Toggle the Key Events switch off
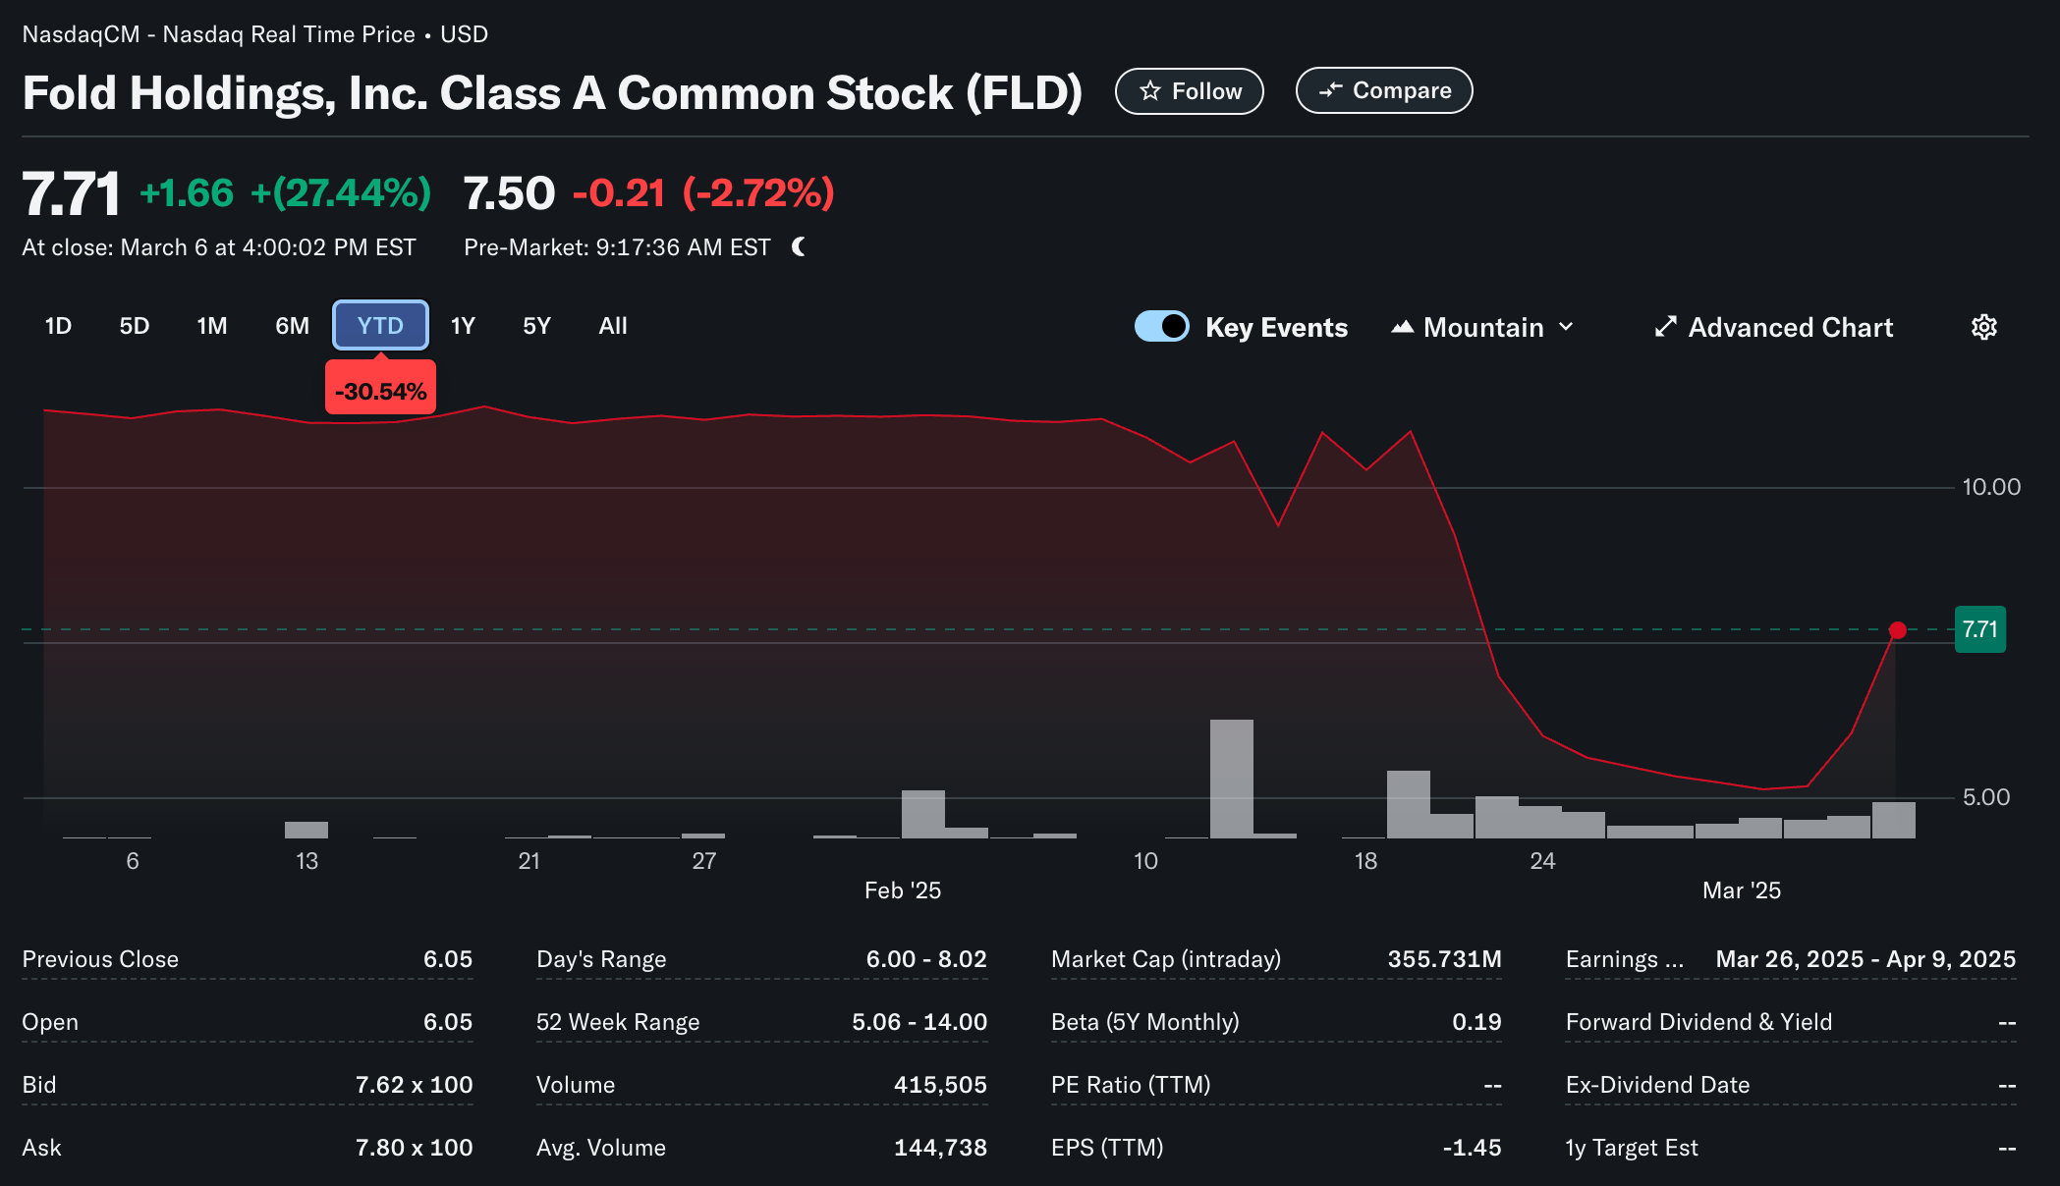 (1161, 326)
